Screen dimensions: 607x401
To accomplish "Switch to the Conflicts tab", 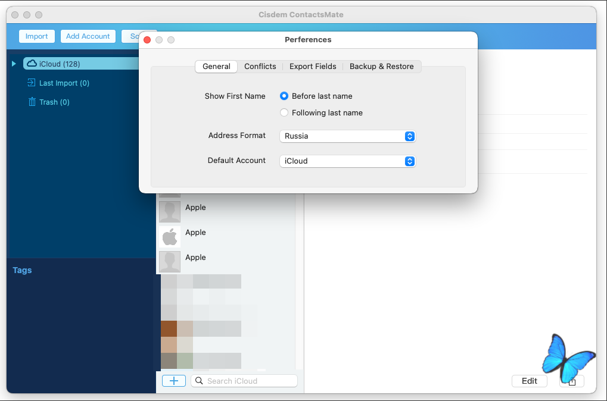I will 260,67.
